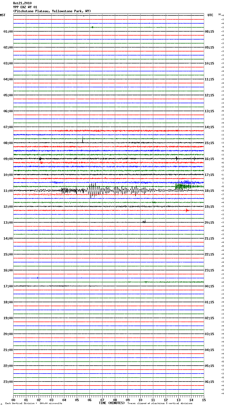This screenshot has width=225, height=407.
Task: Click the 02:15 UTC time label
Action: point(209,318)
